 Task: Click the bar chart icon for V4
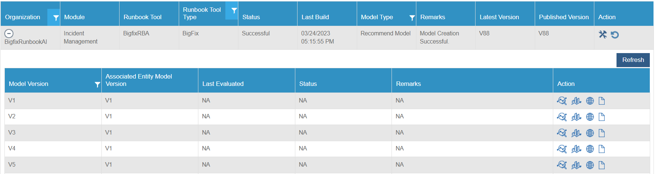click(x=576, y=149)
